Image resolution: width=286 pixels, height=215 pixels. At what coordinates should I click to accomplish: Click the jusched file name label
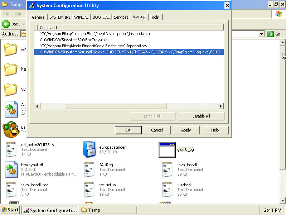184,185
